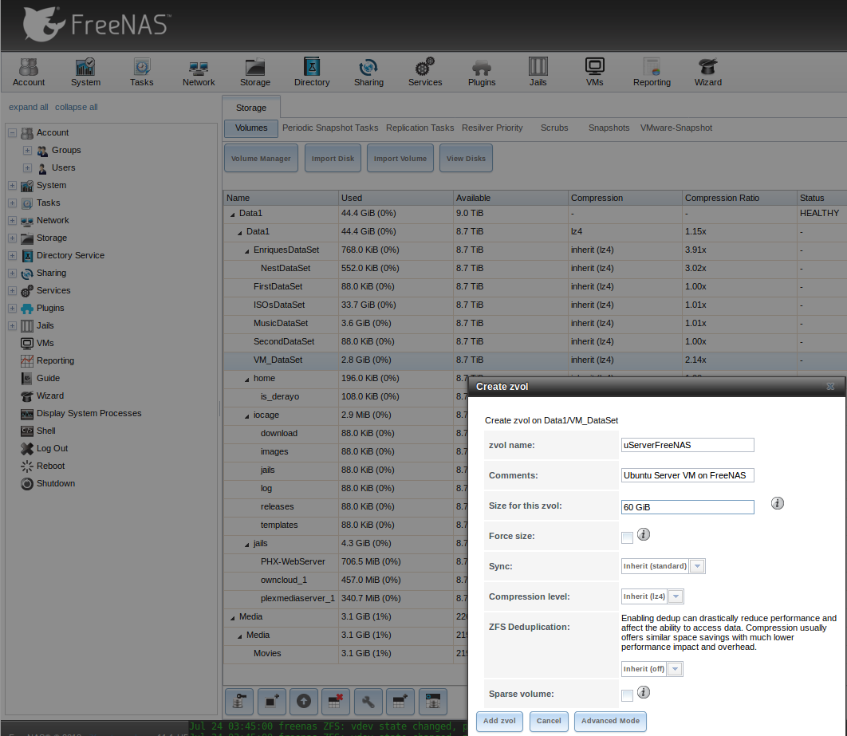Open Plugins in the top toolbar
847x736 pixels.
481,73
